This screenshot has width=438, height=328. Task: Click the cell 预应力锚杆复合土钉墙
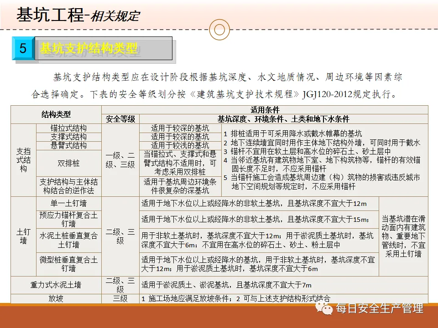coord(68,220)
